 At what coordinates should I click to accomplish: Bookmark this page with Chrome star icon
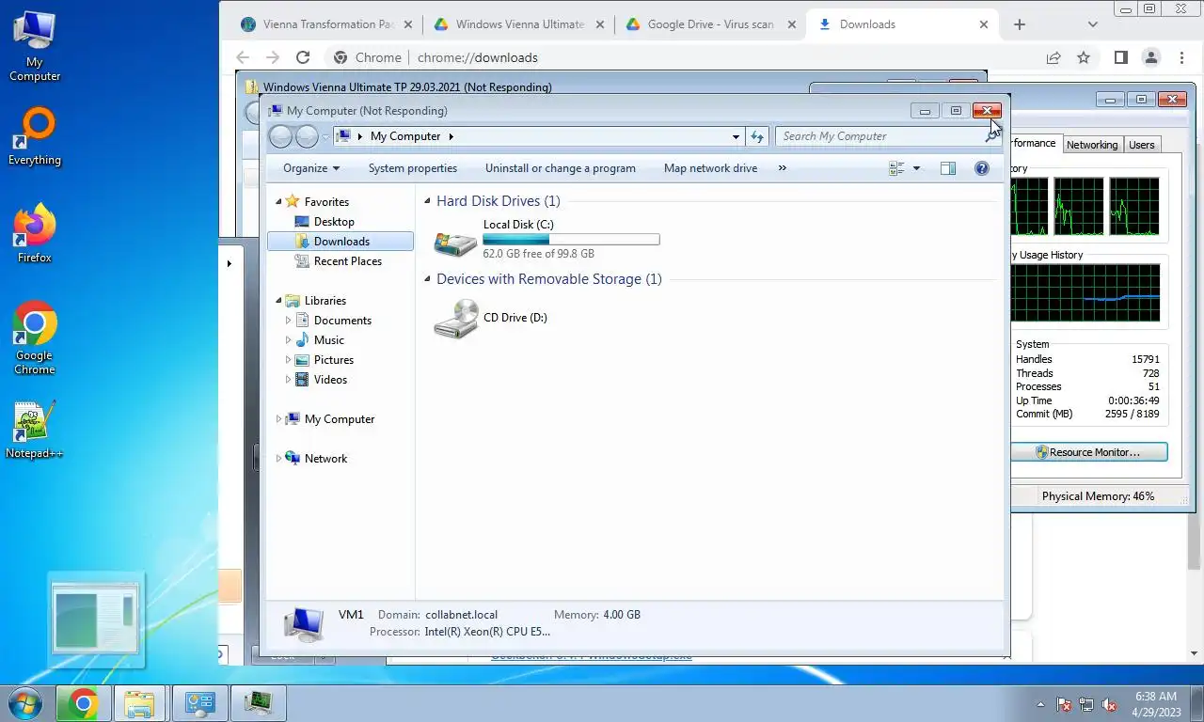click(1084, 57)
